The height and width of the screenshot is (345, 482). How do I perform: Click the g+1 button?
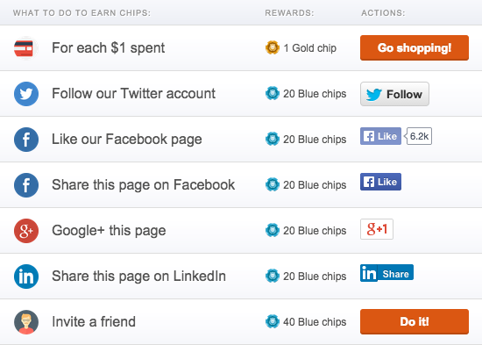[x=377, y=229]
